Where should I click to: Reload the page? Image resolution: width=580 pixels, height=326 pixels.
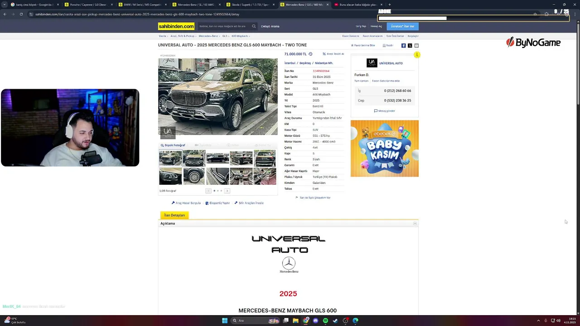21,14
